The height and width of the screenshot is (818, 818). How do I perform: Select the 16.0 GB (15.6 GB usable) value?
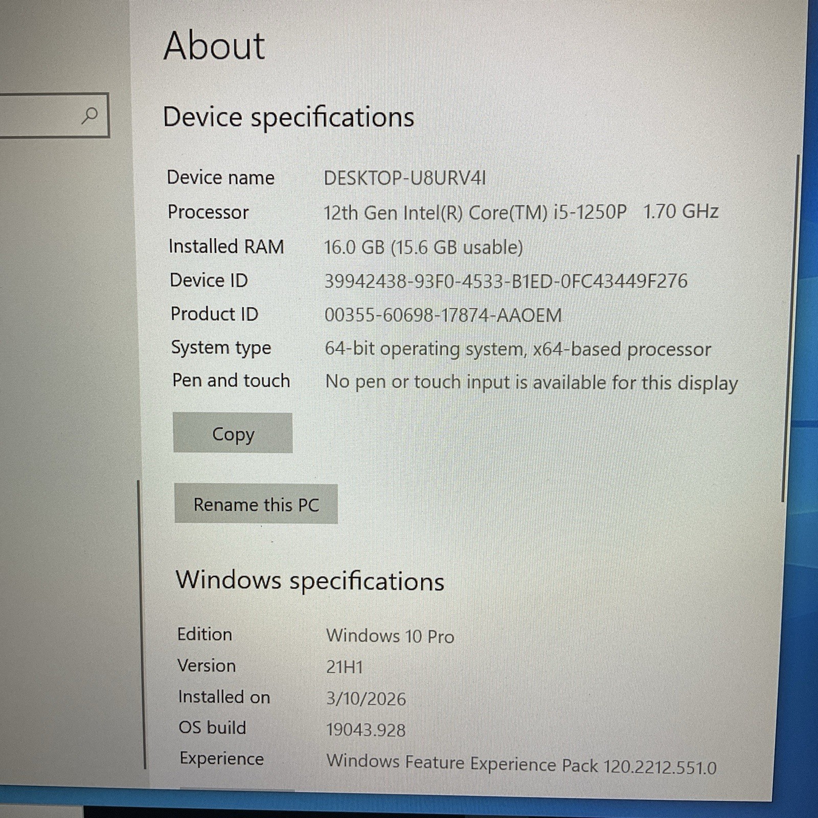tap(424, 247)
